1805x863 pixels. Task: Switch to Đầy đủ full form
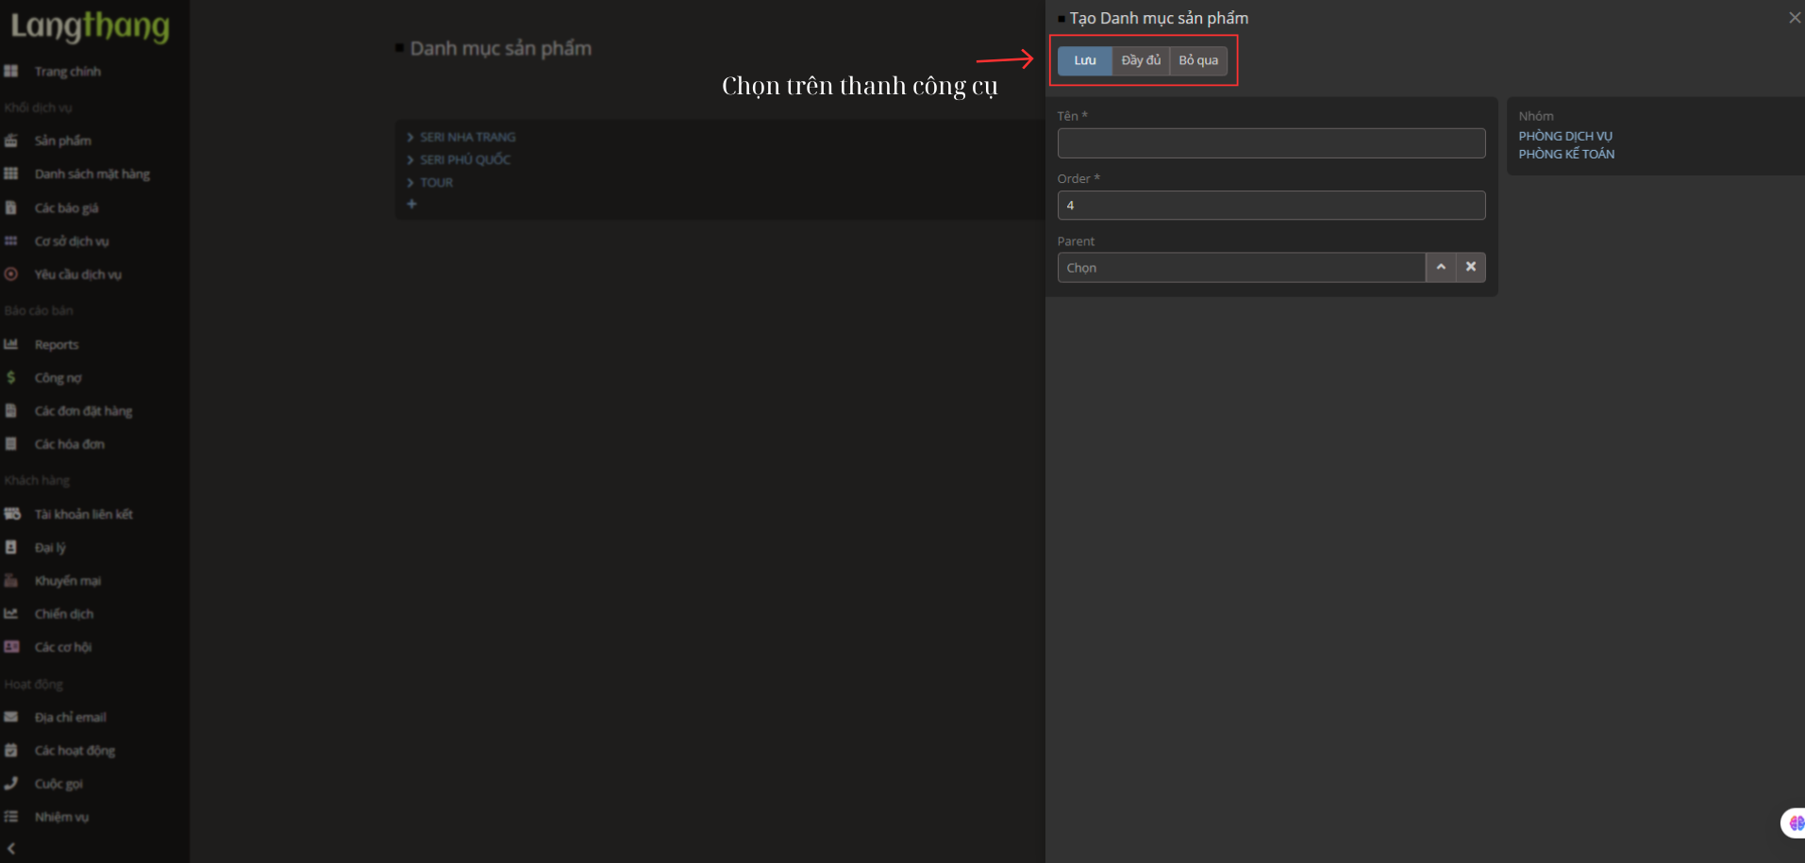tap(1141, 60)
